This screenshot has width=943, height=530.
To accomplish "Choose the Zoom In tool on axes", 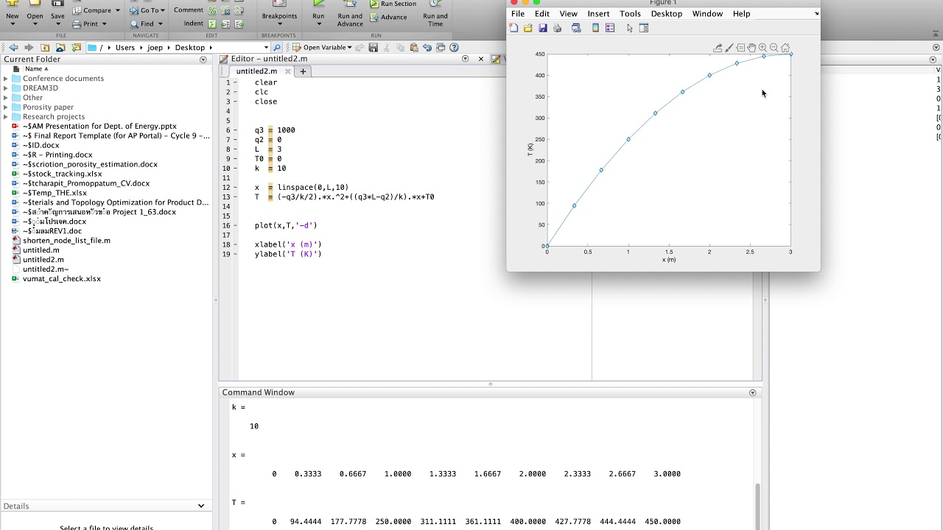I will click(x=763, y=48).
